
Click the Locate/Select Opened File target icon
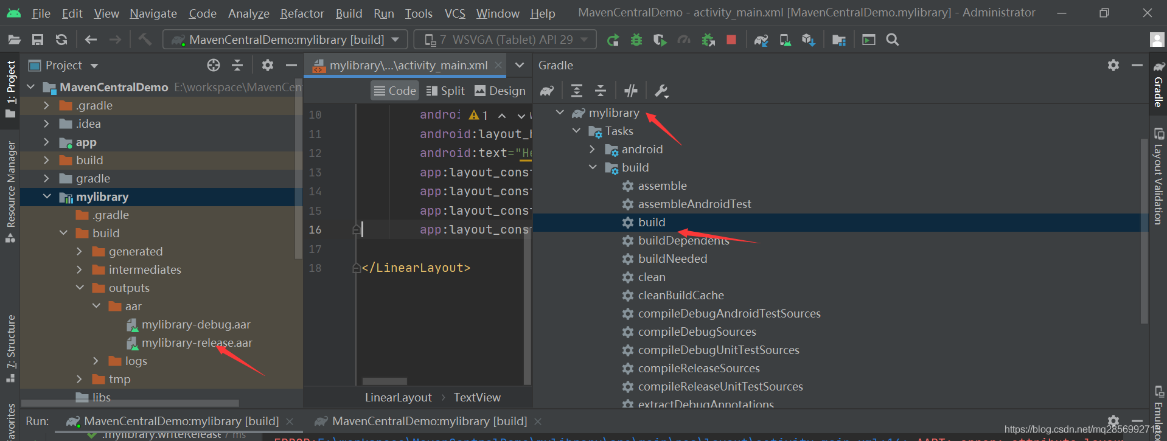click(214, 65)
